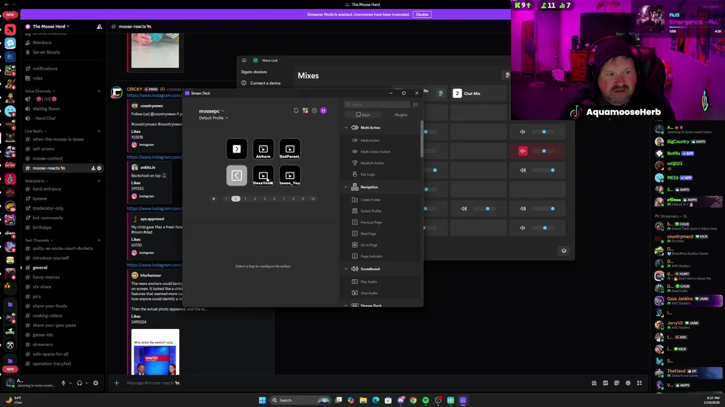Viewport: 725px width, 407px height.
Task: Switch to the Plugins tab
Action: click(400, 115)
